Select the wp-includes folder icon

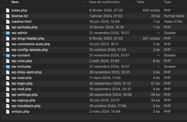tap(8, 67)
